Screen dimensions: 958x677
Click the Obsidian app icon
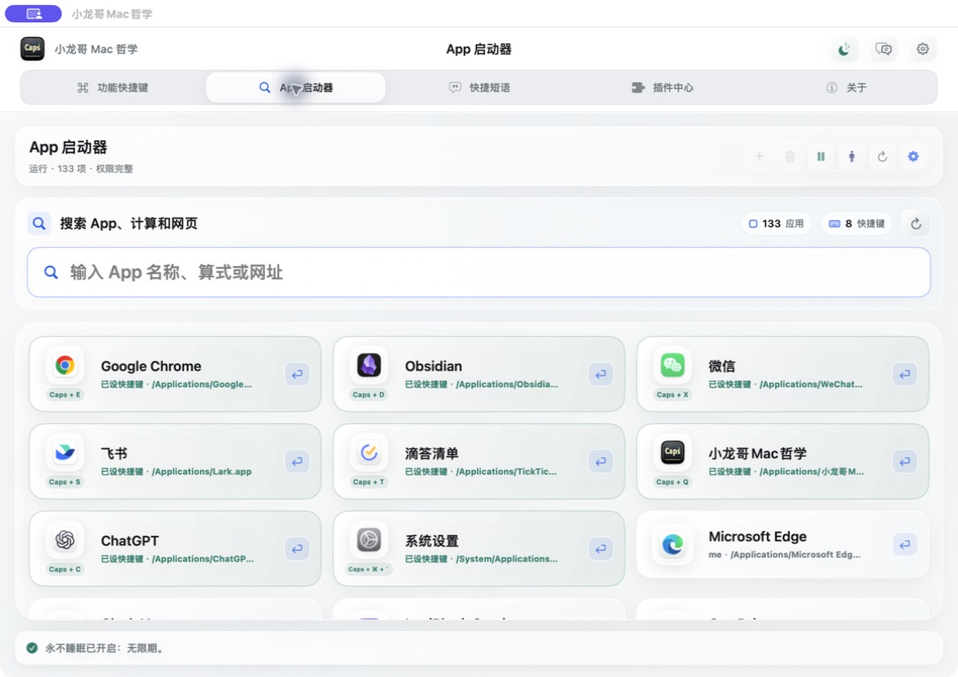point(369,365)
